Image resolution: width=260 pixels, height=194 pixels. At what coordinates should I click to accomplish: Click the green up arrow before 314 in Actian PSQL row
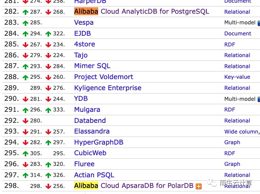(x=26, y=175)
